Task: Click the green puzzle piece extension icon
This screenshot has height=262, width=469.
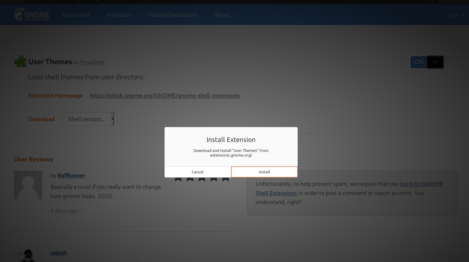Action: coord(20,61)
